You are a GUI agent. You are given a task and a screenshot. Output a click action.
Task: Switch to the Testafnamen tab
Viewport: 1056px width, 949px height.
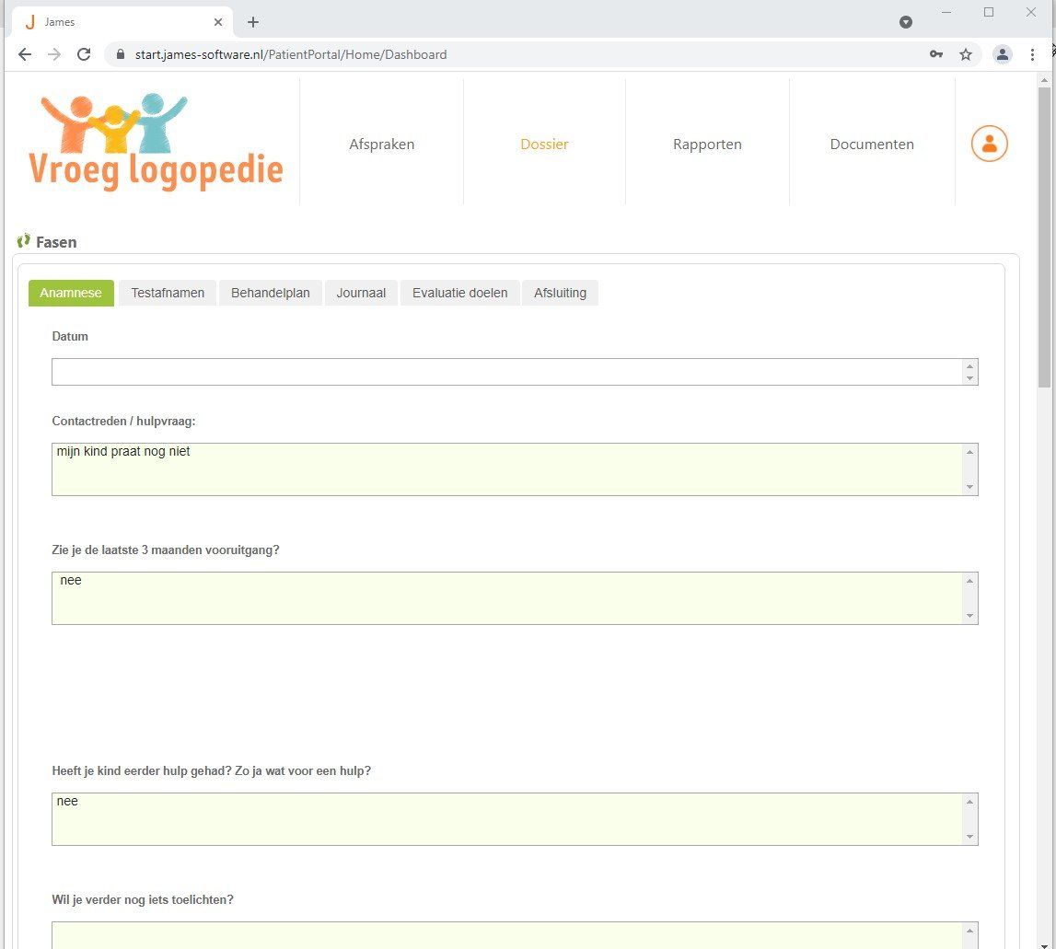pyautogui.click(x=168, y=293)
